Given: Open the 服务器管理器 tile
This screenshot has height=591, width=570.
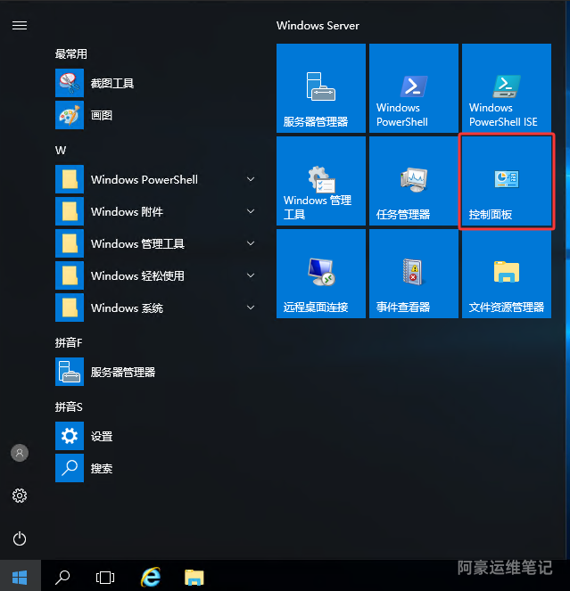Looking at the screenshot, I should pyautogui.click(x=321, y=88).
